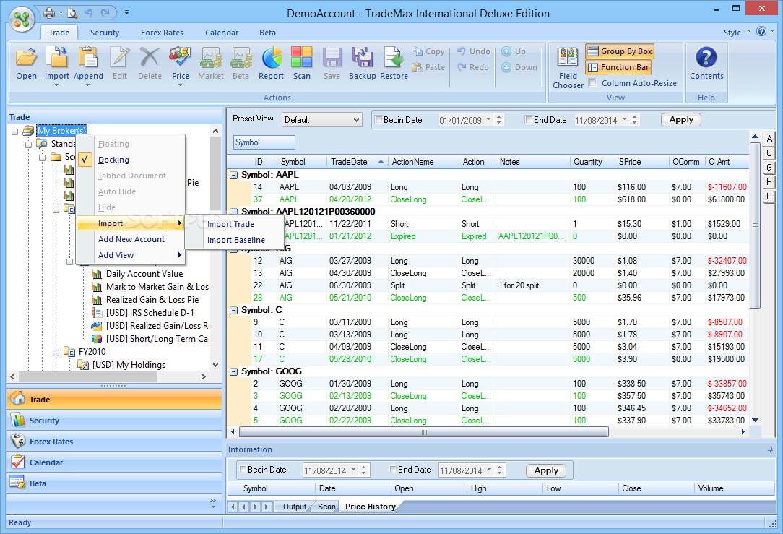This screenshot has width=783, height=534.
Task: Open the Beta navigation pane button
Action: point(114,483)
